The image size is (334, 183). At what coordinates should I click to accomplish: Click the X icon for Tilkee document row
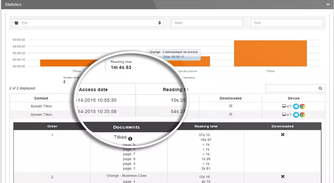pos(283,135)
